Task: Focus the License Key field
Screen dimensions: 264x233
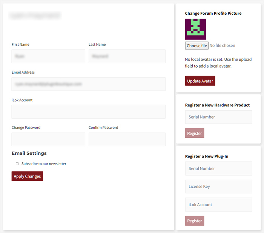Action: pos(218,187)
